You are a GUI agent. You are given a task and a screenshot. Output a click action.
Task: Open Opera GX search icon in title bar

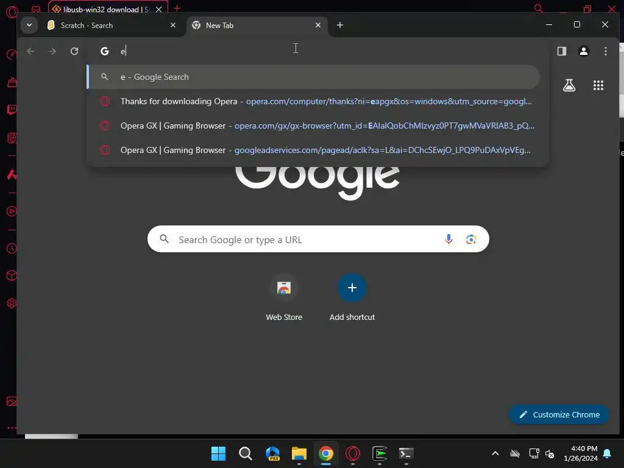point(539,9)
